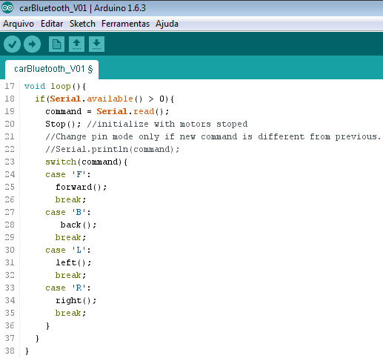Image resolution: width=383 pixels, height=358 pixels.
Task: Click 'right();' call
Action: click(76, 300)
